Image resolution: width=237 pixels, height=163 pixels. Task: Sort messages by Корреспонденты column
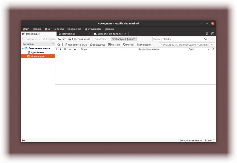[148, 49]
